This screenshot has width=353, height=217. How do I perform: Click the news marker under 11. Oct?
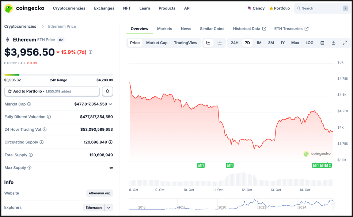point(229,165)
